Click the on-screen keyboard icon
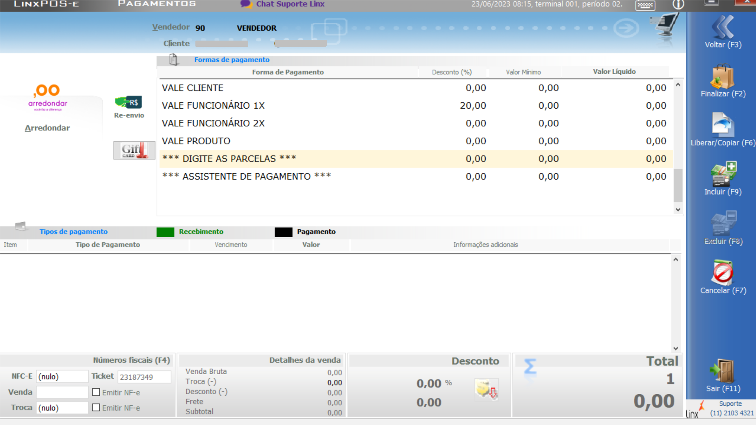This screenshot has width=756, height=425. coord(645,5)
